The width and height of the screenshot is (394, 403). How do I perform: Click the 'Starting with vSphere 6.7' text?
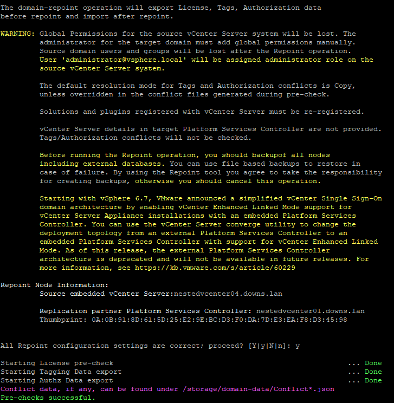click(x=89, y=198)
